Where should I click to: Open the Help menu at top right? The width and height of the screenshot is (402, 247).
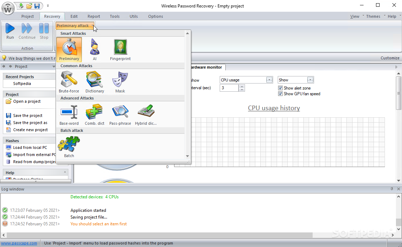coord(392,16)
